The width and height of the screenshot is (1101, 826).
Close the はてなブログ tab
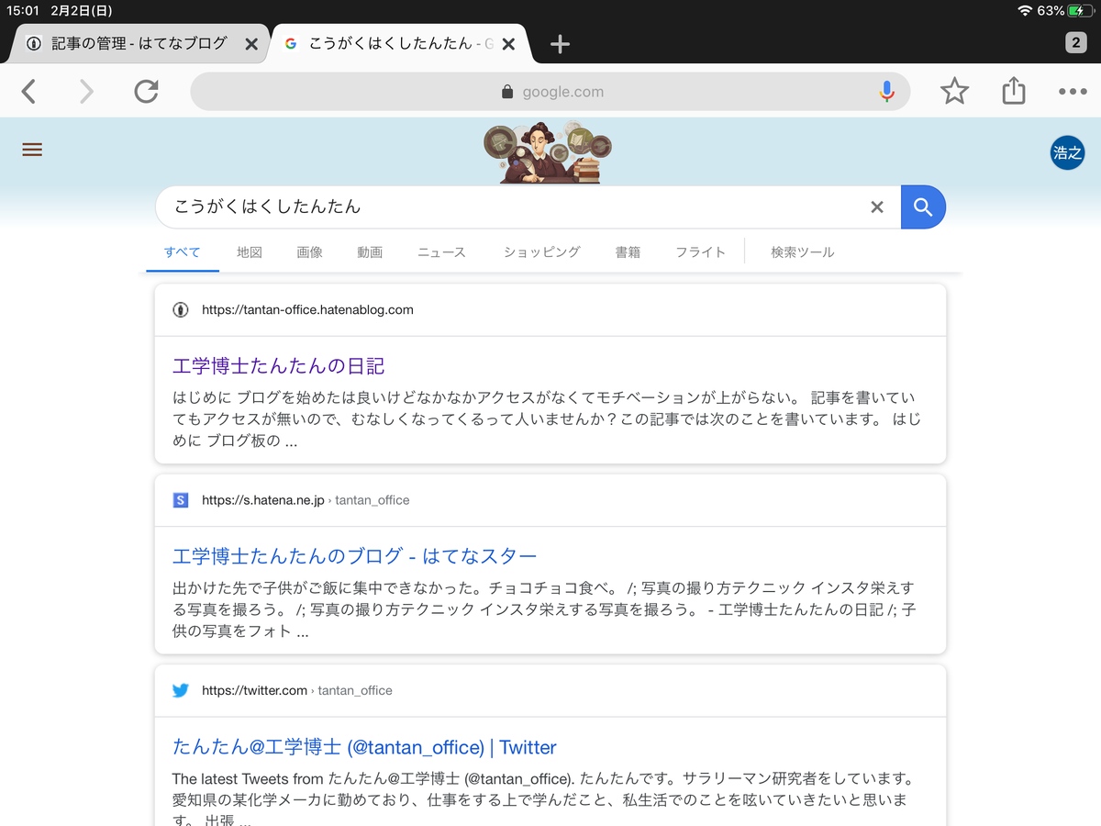pos(251,44)
